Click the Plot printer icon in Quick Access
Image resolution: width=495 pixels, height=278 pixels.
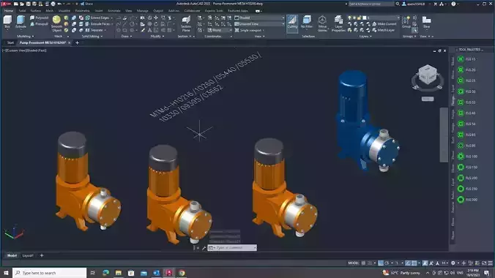click(x=53, y=4)
